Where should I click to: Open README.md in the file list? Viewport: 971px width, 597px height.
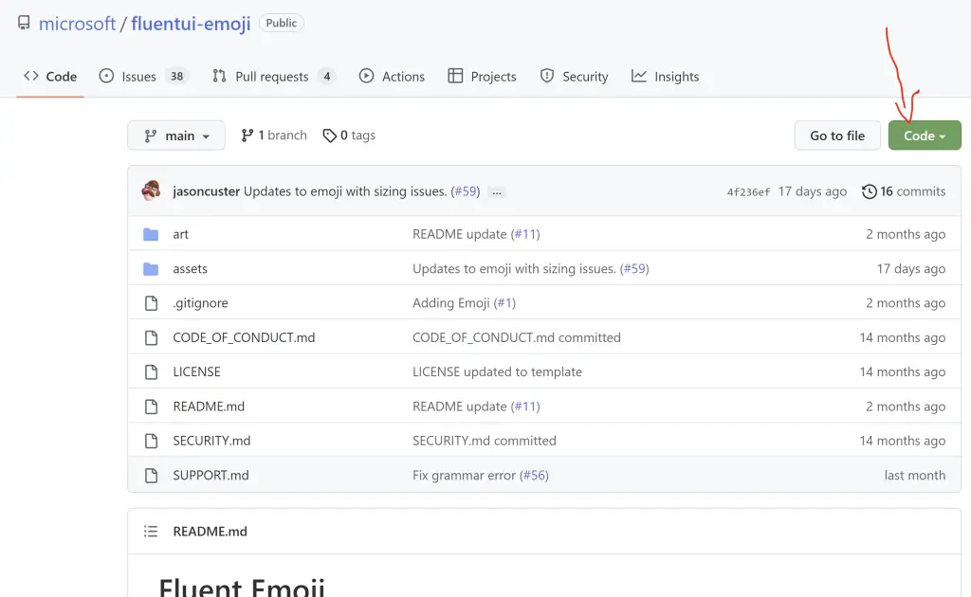(209, 406)
